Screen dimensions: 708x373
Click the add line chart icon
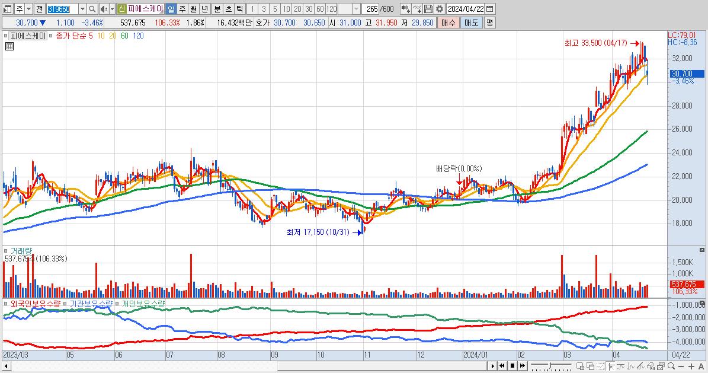tap(417, 9)
